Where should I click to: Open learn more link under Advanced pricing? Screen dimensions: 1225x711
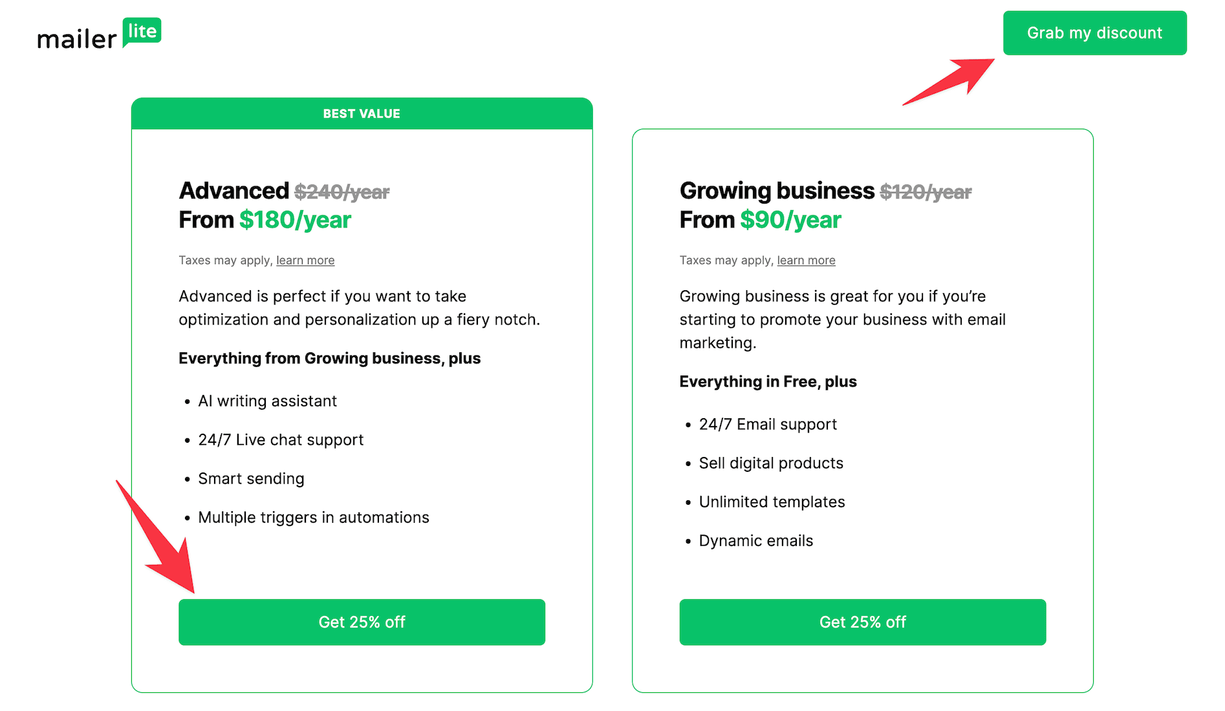coord(305,260)
